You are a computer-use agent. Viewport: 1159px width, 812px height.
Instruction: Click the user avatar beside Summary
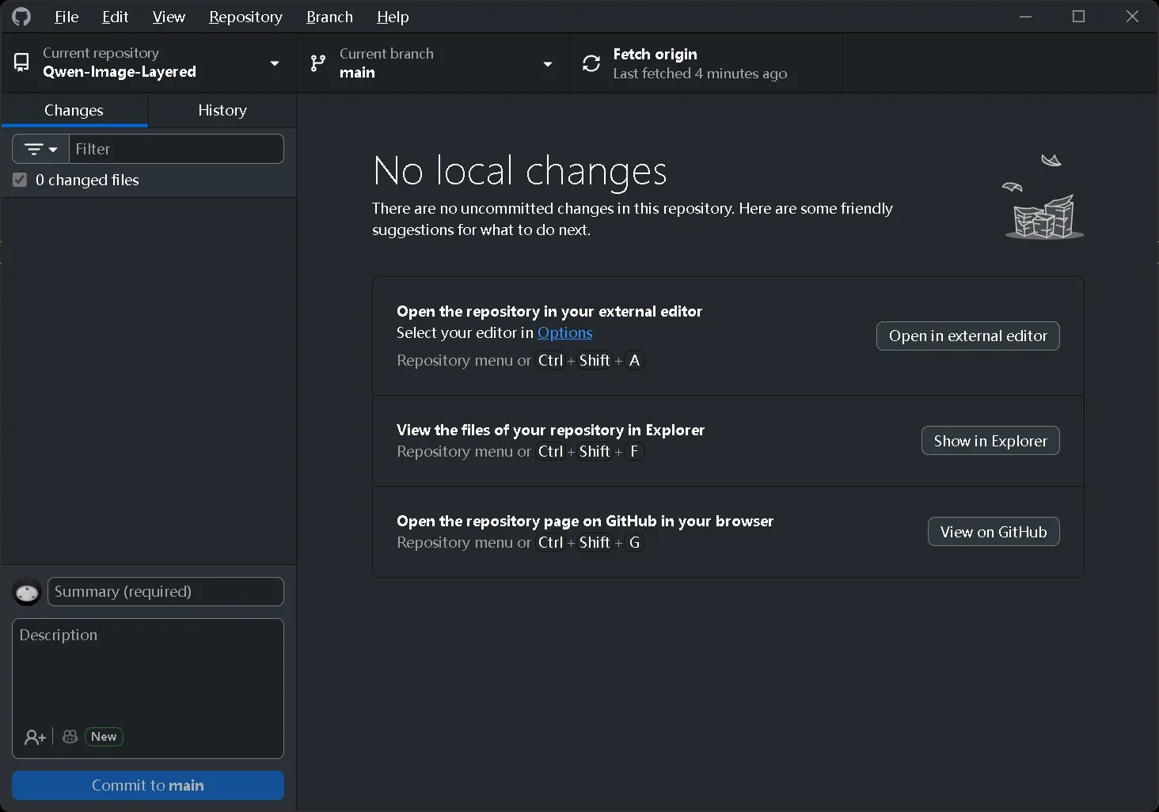(27, 592)
